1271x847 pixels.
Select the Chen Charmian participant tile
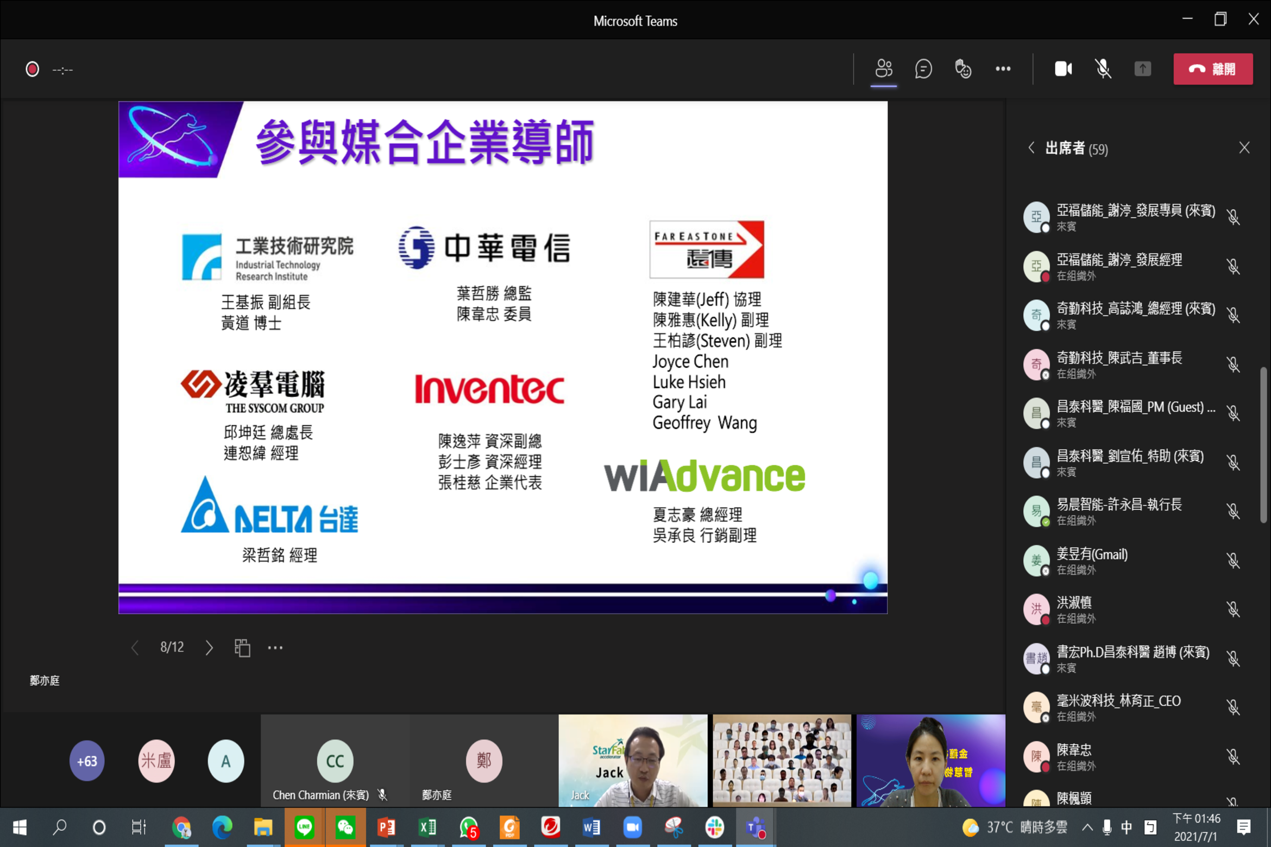[335, 761]
